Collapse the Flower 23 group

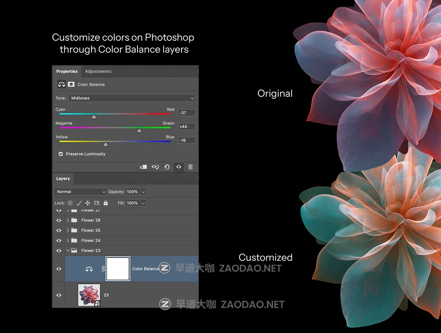68,251
